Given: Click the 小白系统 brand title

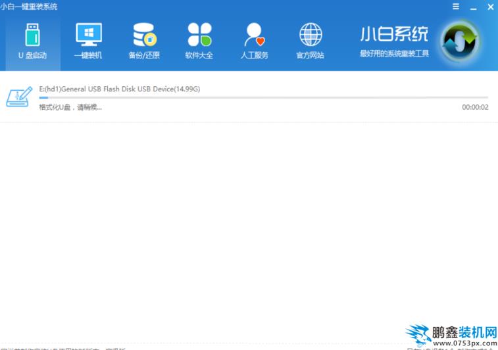Looking at the screenshot, I should (394, 34).
